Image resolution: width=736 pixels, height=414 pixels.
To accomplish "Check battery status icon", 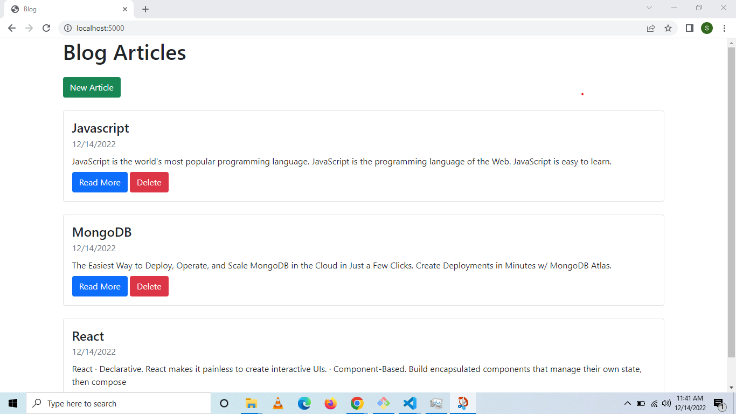I will 641,403.
